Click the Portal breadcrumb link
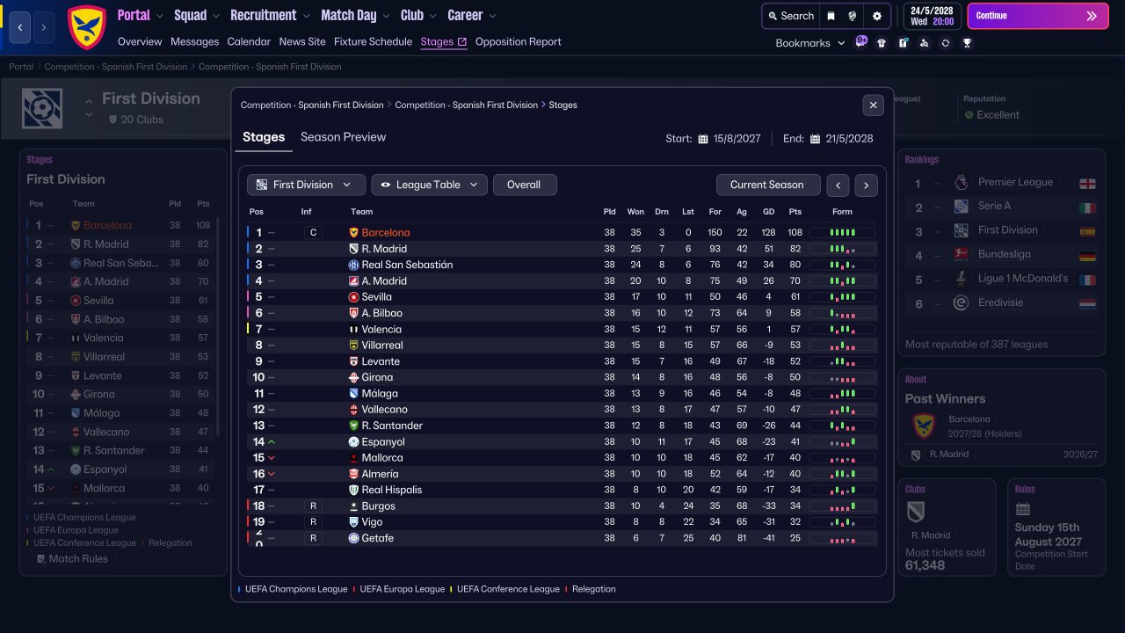The height and width of the screenshot is (633, 1125). click(x=21, y=67)
